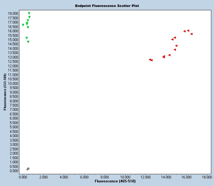214x186 pixels.
Task: Click the 18.000 tick label on y-axis
Action: coord(13,14)
